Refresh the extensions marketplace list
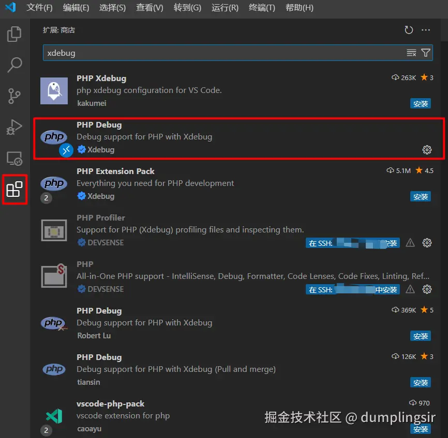 (409, 30)
